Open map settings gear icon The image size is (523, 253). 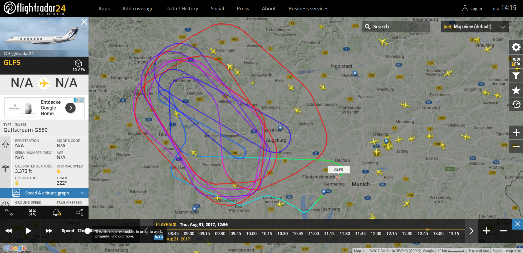pos(516,47)
